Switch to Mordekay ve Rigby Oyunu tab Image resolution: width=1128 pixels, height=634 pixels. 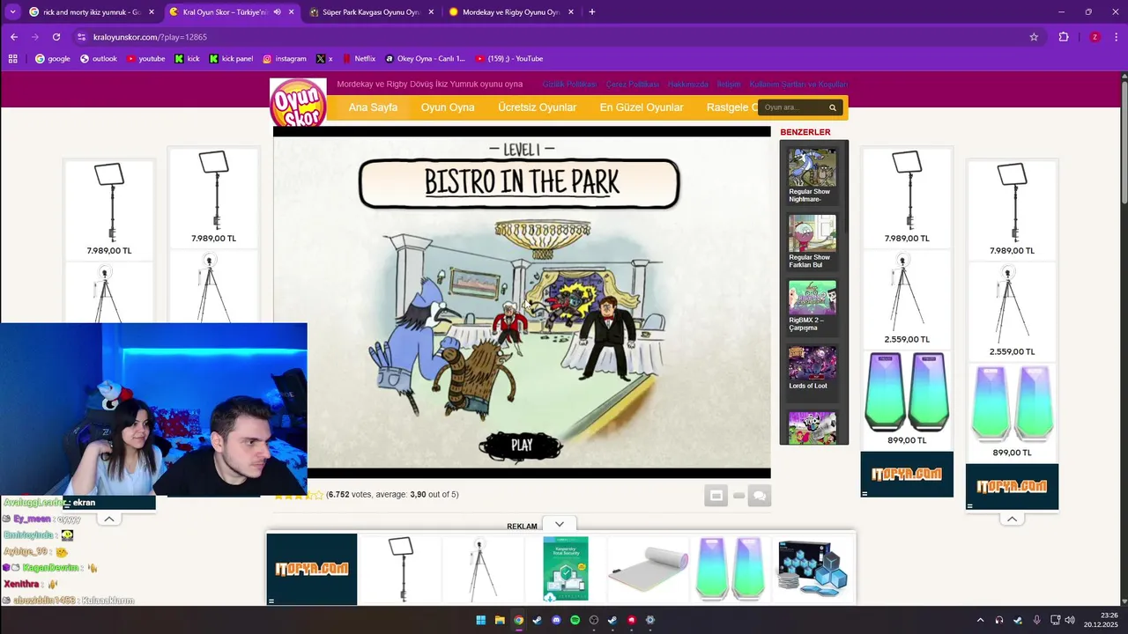coord(511,12)
